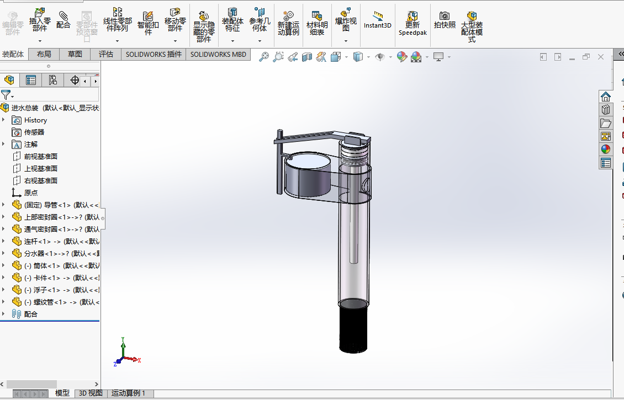This screenshot has width=624, height=400.
Task: Switch to 评估 (Evaluate) tab
Action: point(106,54)
